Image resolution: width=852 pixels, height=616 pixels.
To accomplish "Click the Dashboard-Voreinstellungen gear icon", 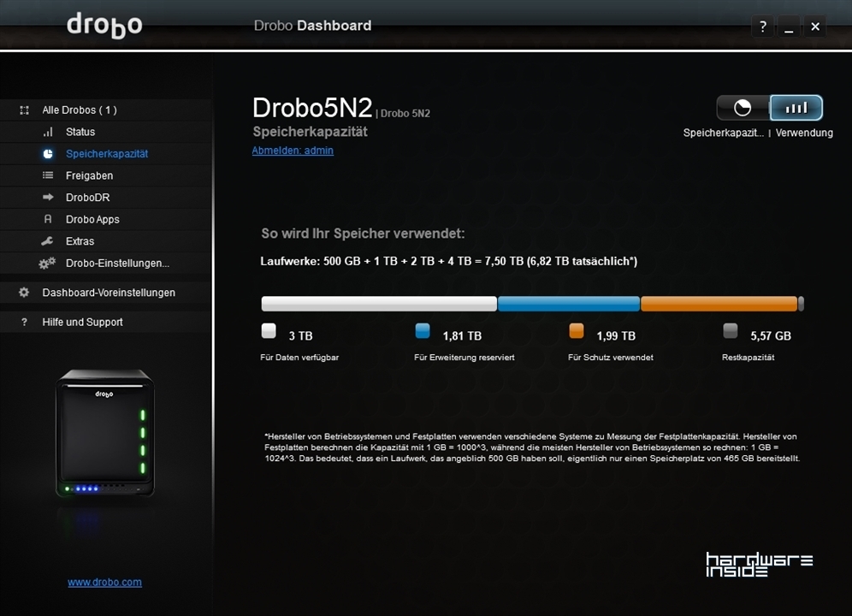I will [24, 293].
